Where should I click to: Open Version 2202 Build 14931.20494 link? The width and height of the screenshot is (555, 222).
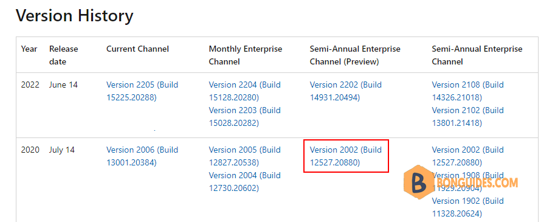pyautogui.click(x=346, y=91)
